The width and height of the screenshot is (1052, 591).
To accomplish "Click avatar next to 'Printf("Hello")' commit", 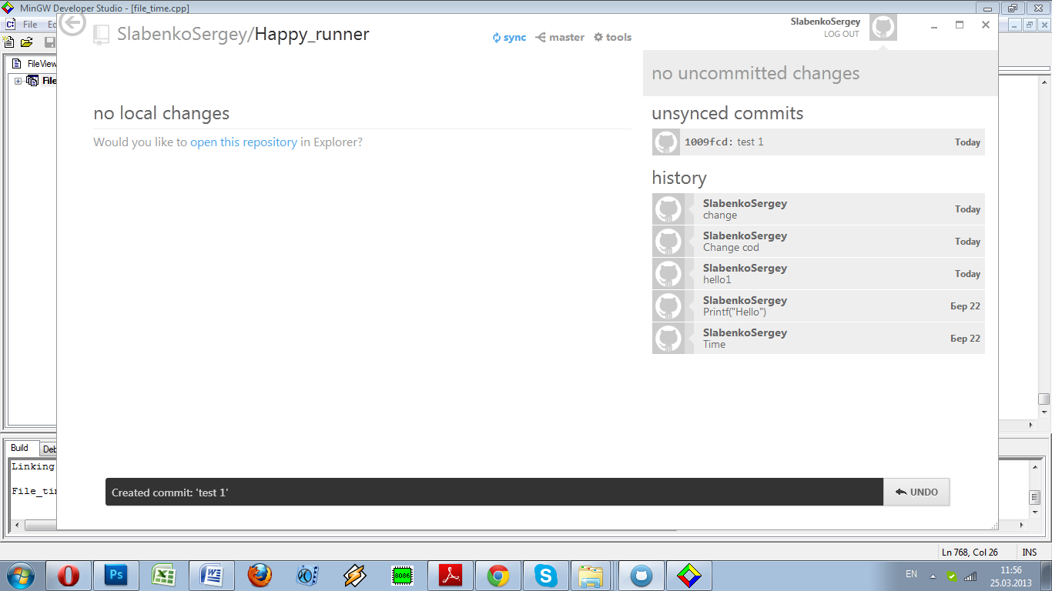I will click(x=668, y=306).
